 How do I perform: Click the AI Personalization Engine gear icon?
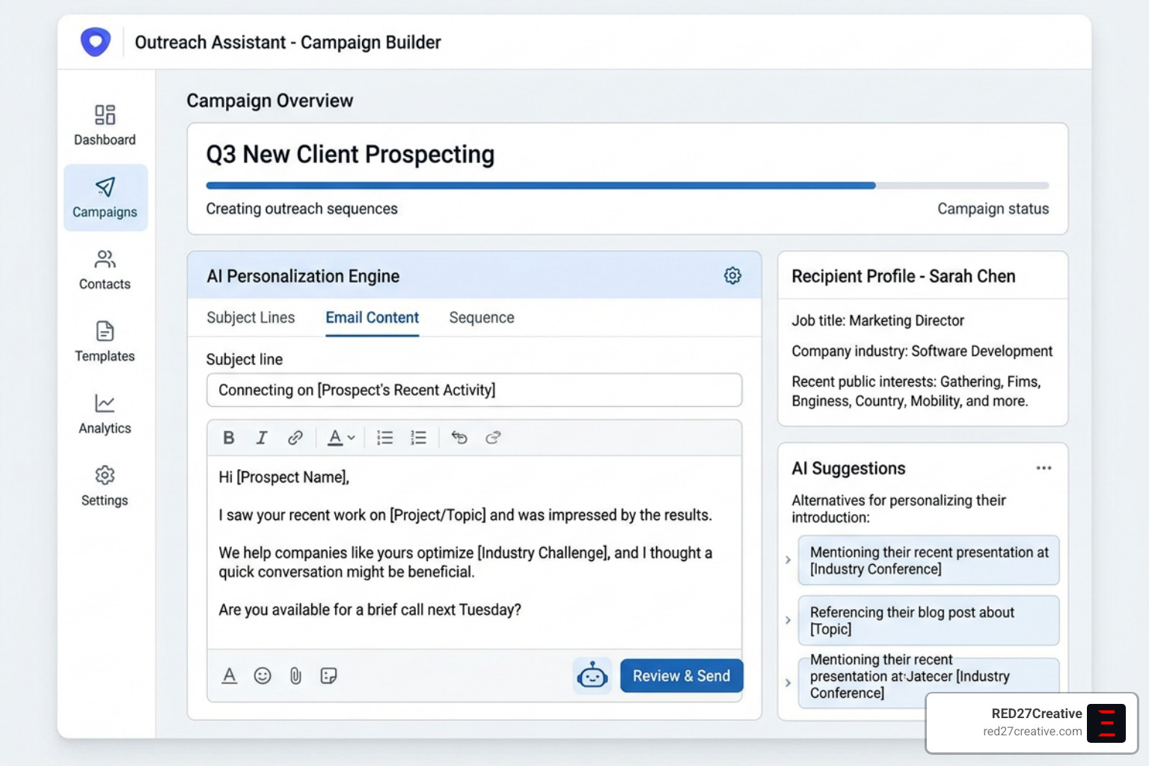pyautogui.click(x=732, y=275)
